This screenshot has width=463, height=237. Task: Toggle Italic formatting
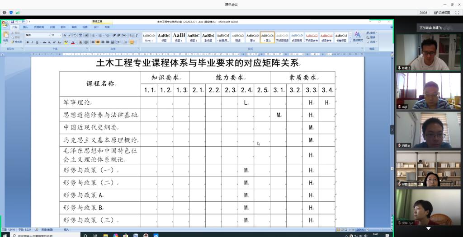click(32, 42)
